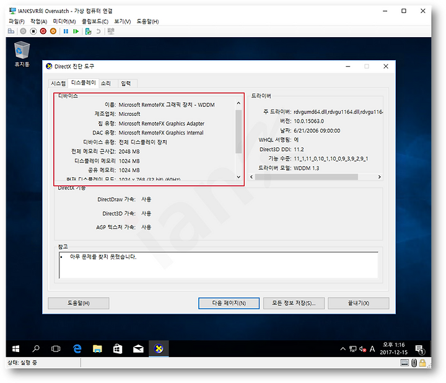Open File Explorer from the taskbar
Image resolution: width=446 pixels, height=383 pixels.
tap(97, 348)
